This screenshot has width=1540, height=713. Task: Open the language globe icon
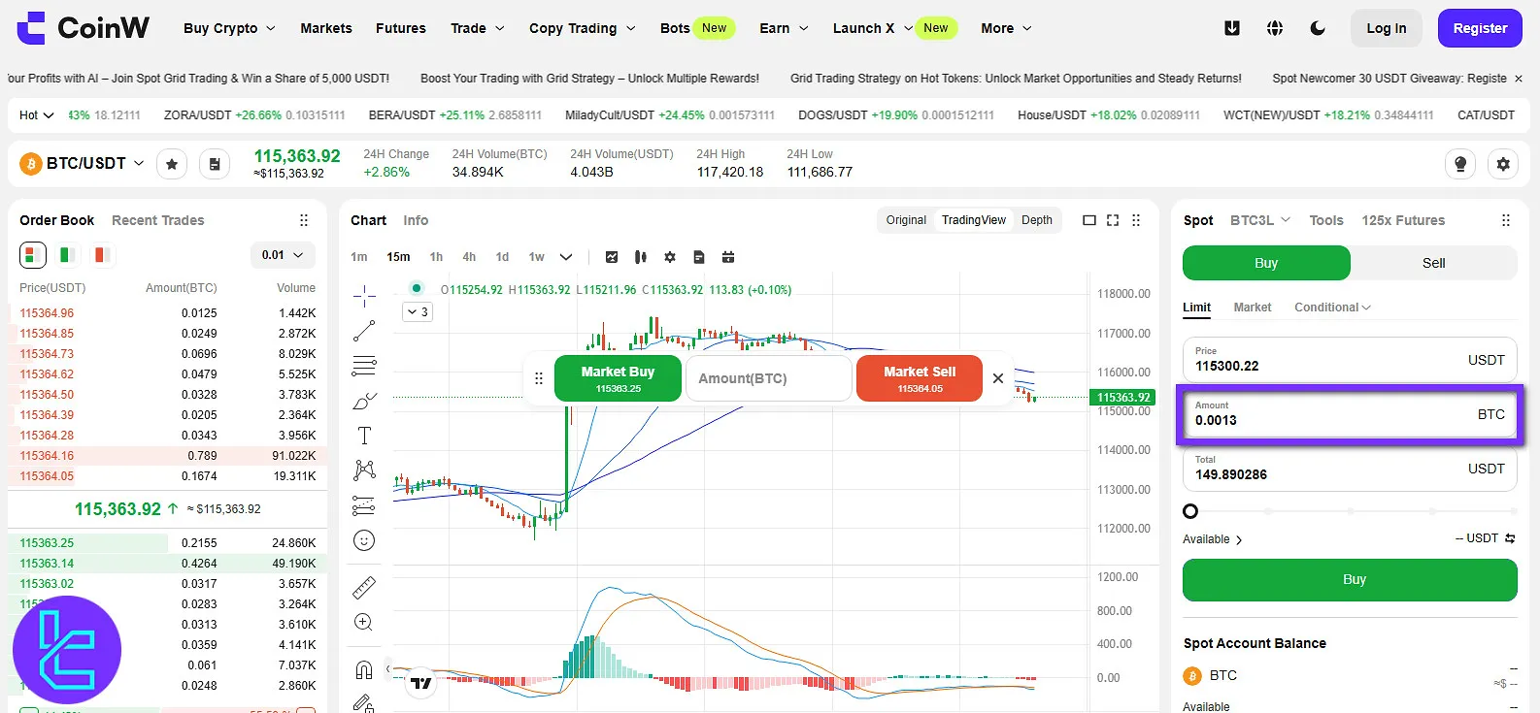pyautogui.click(x=1275, y=28)
